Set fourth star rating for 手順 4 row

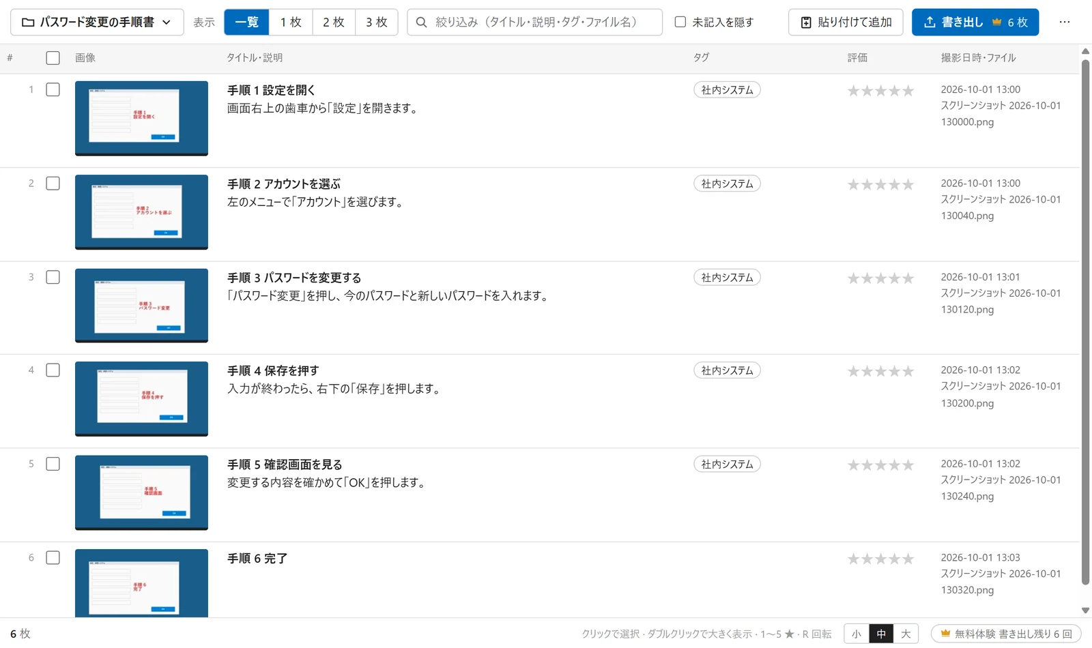[x=894, y=371]
